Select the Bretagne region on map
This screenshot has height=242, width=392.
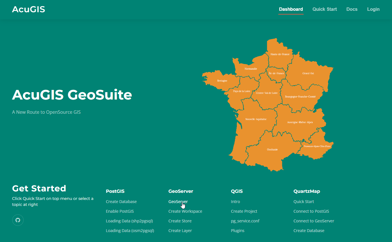(x=220, y=80)
